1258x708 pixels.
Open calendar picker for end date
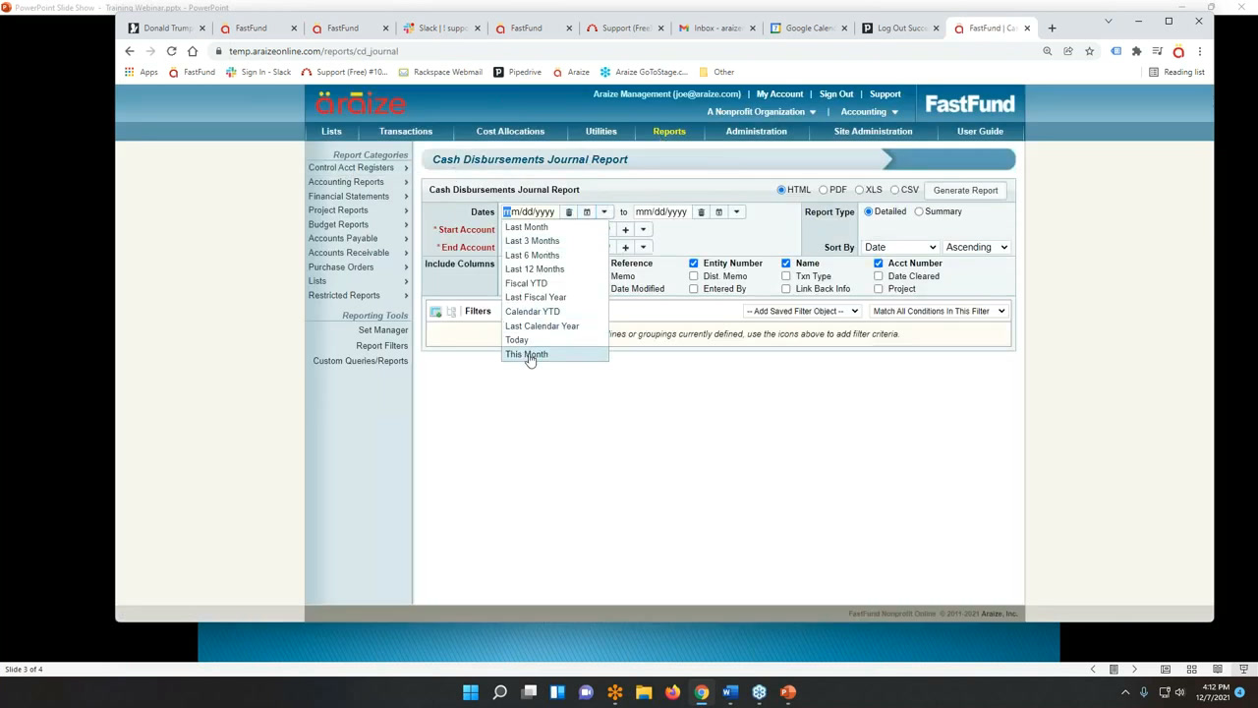coord(718,212)
